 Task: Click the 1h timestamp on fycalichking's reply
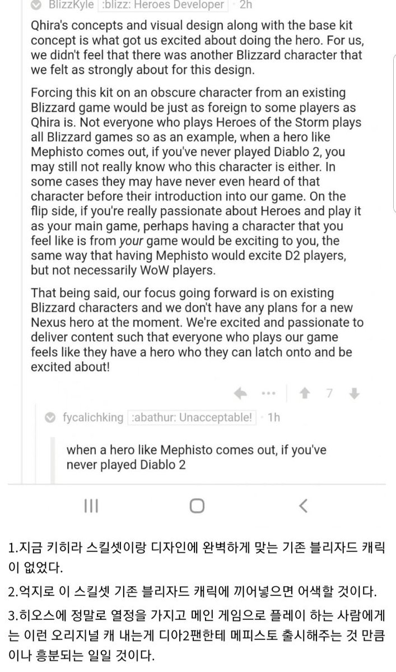click(x=274, y=418)
